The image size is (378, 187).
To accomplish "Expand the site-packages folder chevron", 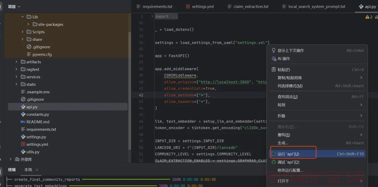I will 28,24.
